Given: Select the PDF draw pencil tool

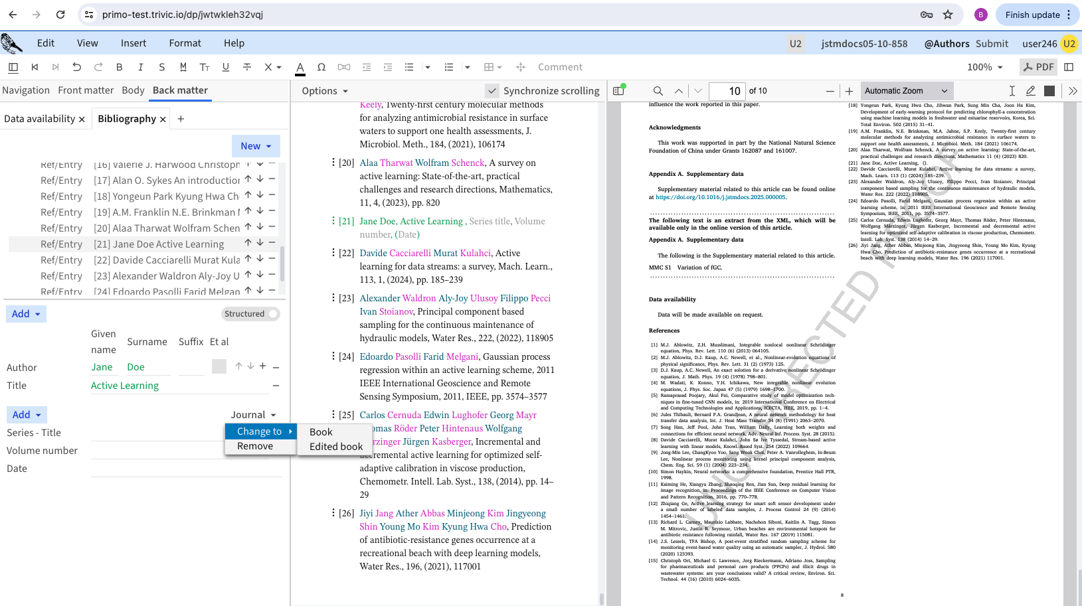Looking at the screenshot, I should coord(1030,91).
